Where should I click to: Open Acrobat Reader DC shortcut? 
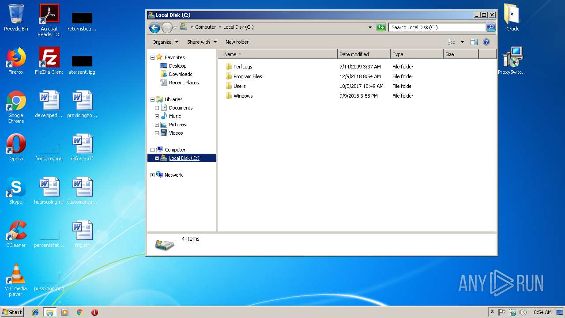pos(49,20)
